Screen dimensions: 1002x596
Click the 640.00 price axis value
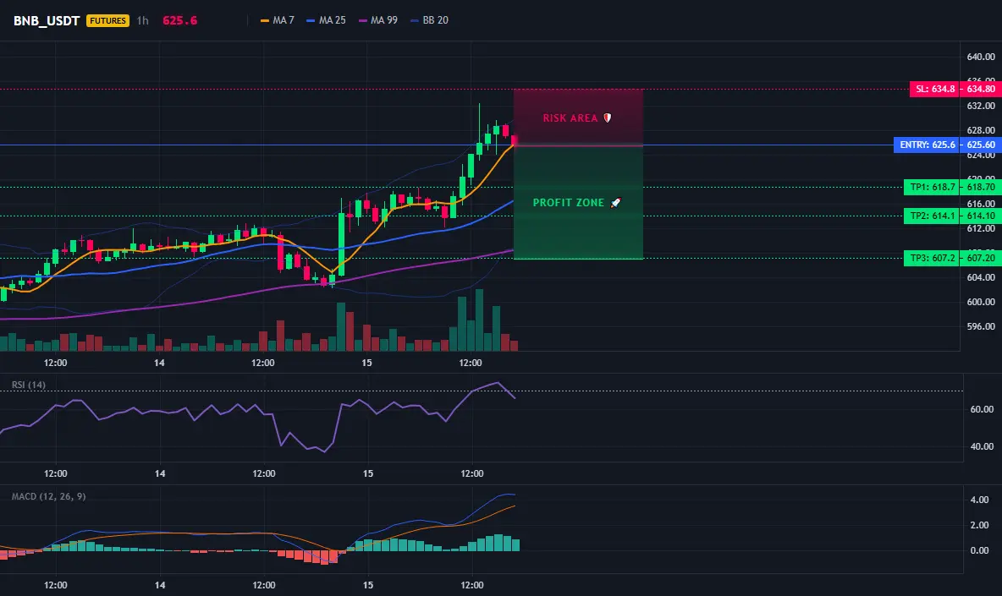[981, 57]
